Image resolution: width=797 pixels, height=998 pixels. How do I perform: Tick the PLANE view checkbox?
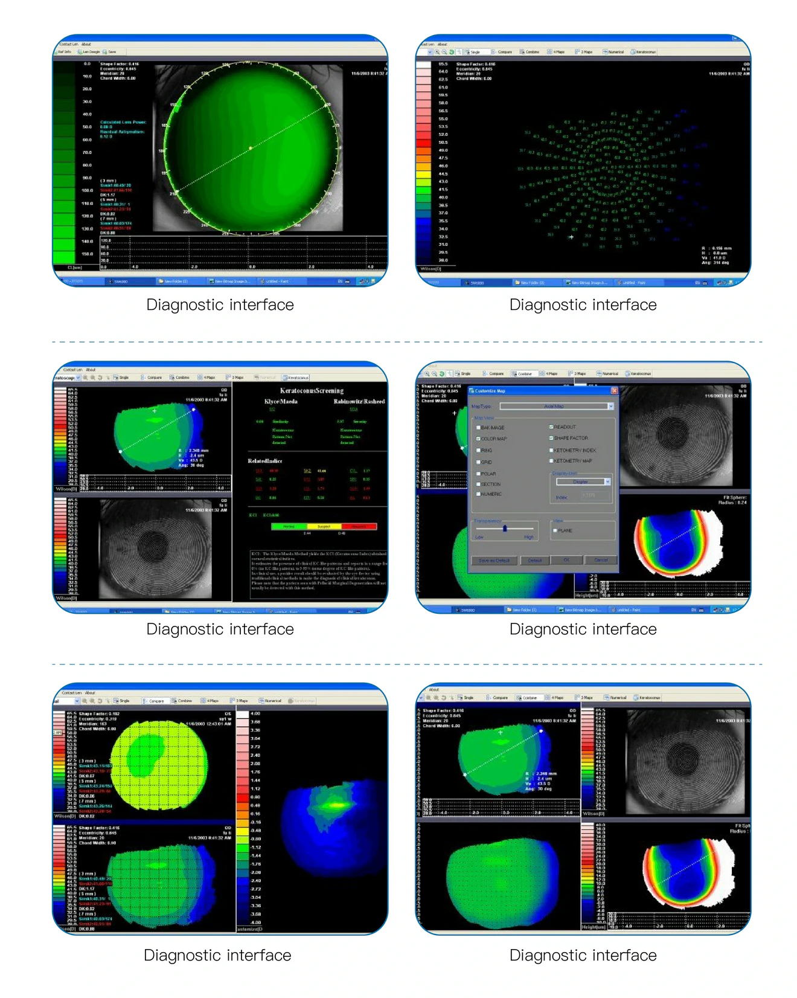555,530
